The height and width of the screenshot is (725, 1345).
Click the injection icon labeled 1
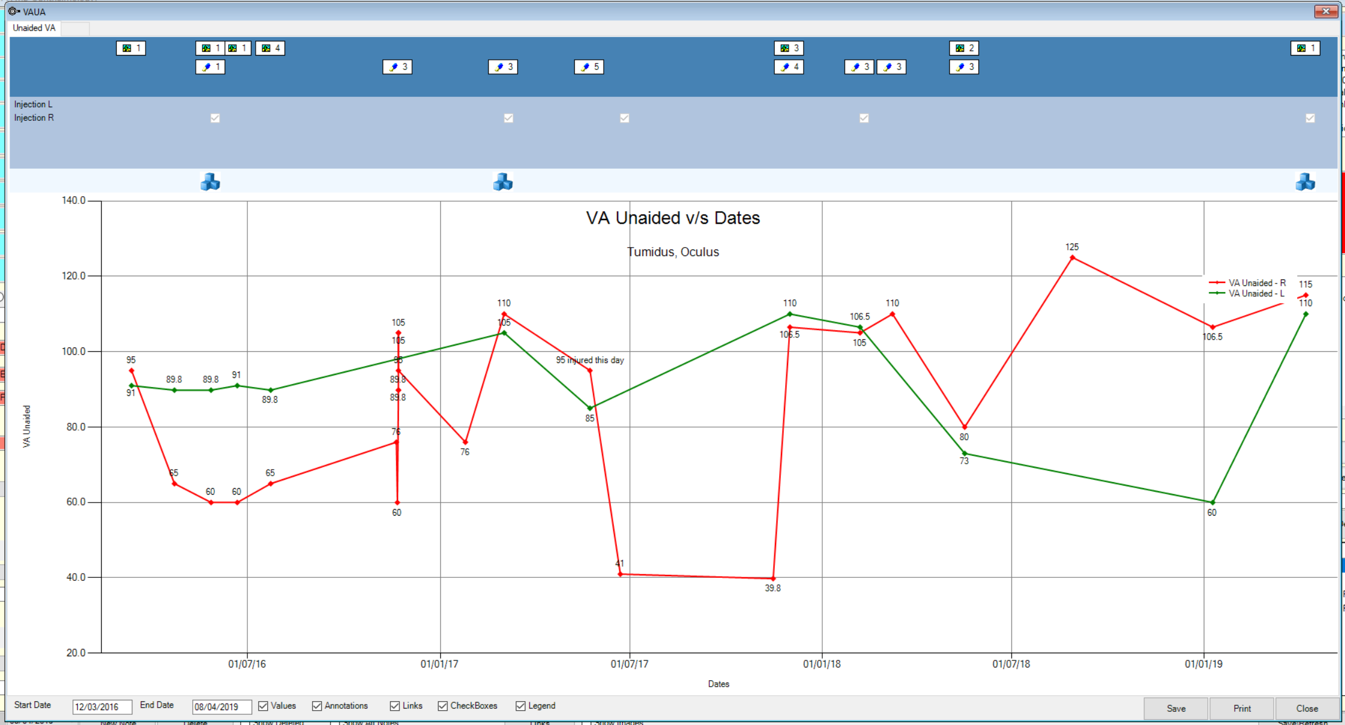coord(210,67)
